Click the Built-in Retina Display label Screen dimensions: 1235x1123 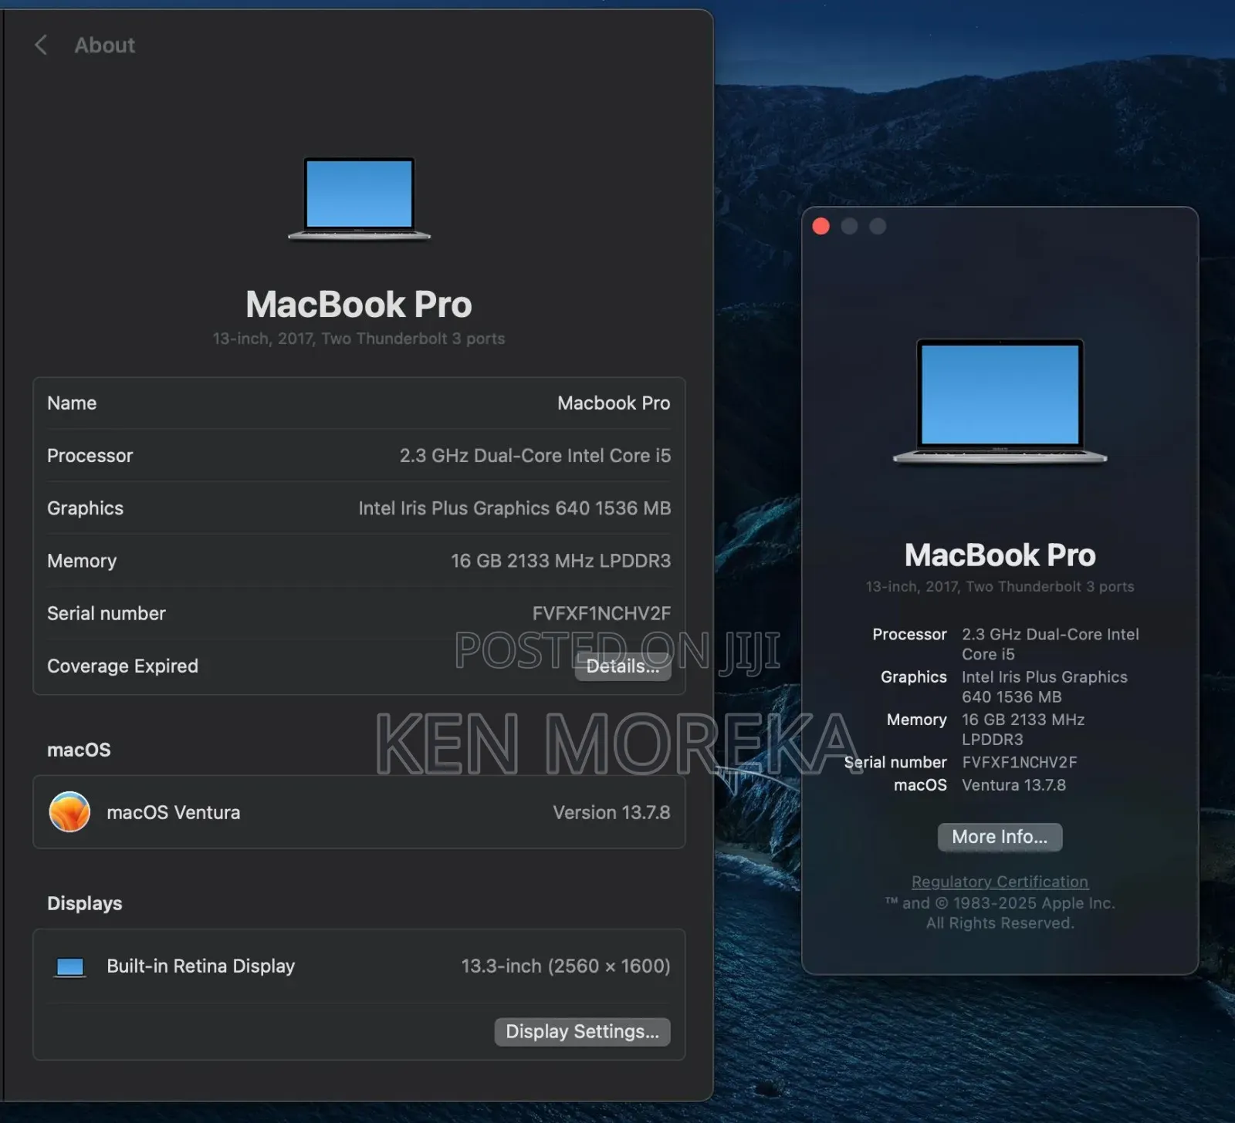click(201, 966)
